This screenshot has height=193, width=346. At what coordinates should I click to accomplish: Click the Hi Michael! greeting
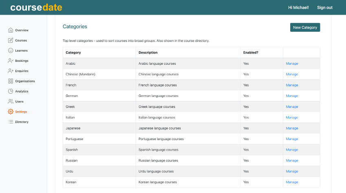pyautogui.click(x=298, y=7)
